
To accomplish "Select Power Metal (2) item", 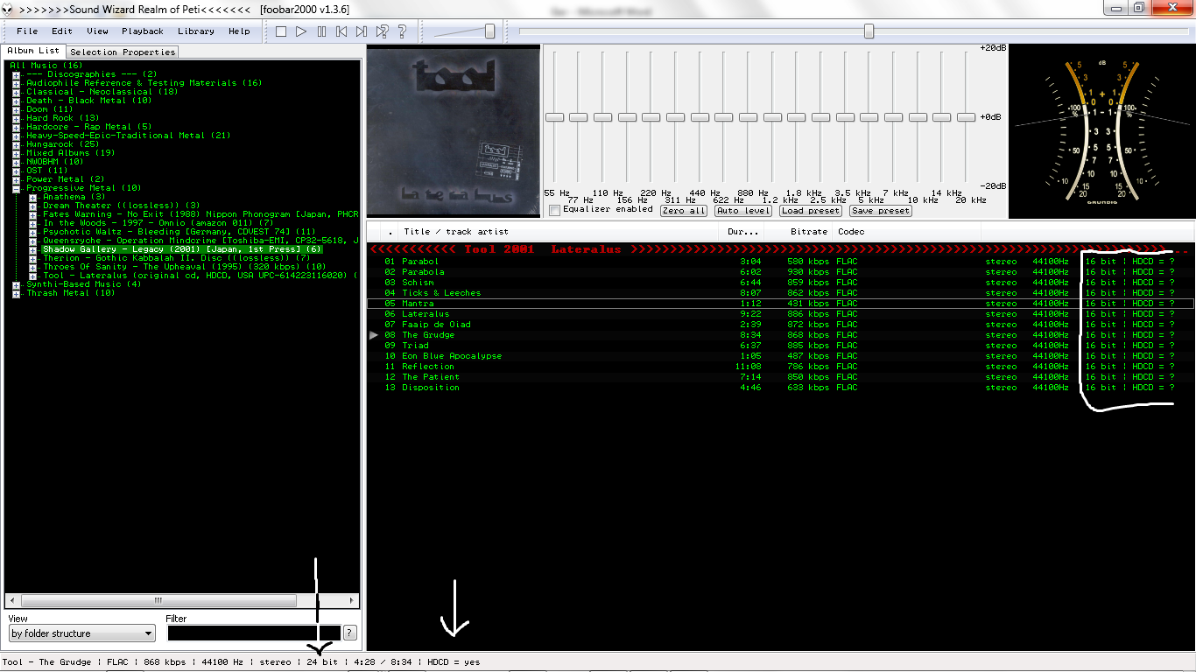I will click(65, 179).
